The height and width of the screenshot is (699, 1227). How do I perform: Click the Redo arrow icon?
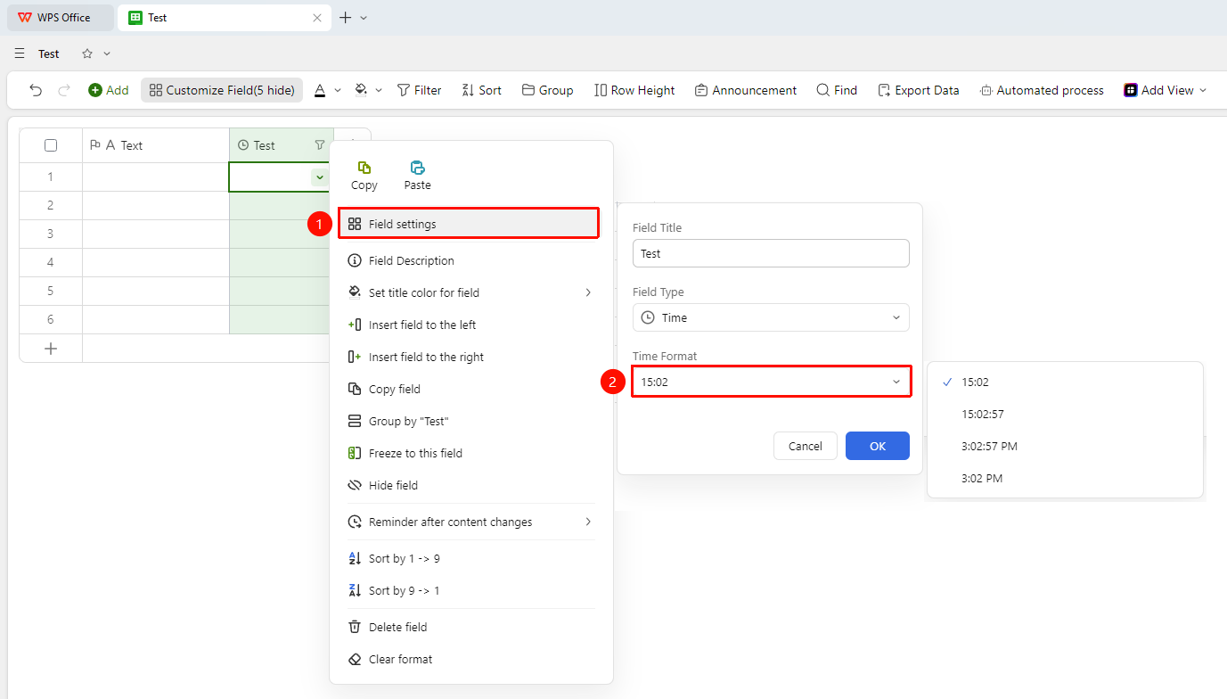pos(64,90)
